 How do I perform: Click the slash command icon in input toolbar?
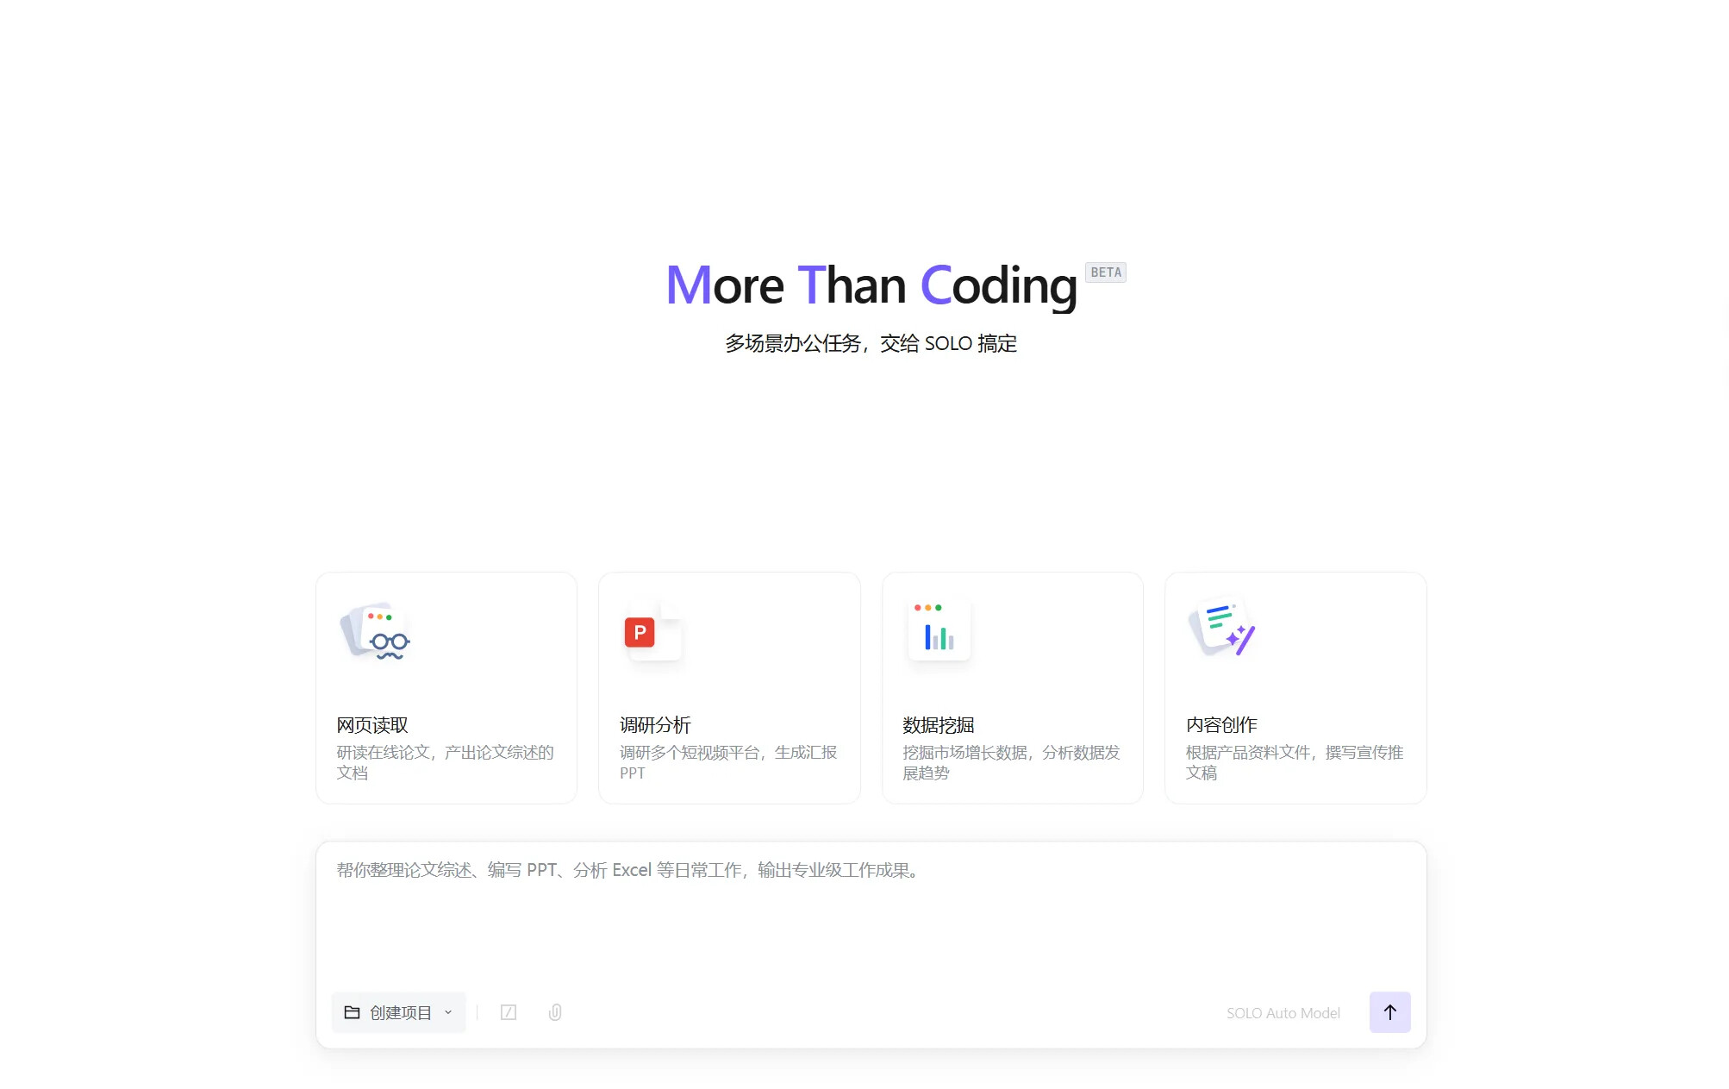pos(509,1012)
